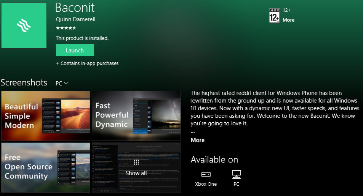
Task: Open the Beautiful Simple Modern screenshot
Action: point(46,116)
